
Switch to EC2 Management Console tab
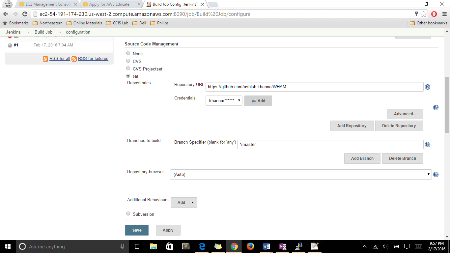(x=47, y=4)
